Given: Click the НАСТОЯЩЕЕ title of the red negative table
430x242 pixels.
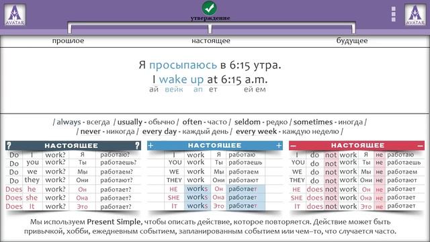Looking at the screenshot, I should click(x=358, y=145).
